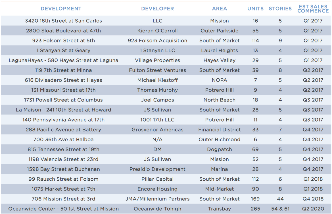Click developer 'Encore Housing'
This screenshot has height=214, width=332.
(158, 189)
